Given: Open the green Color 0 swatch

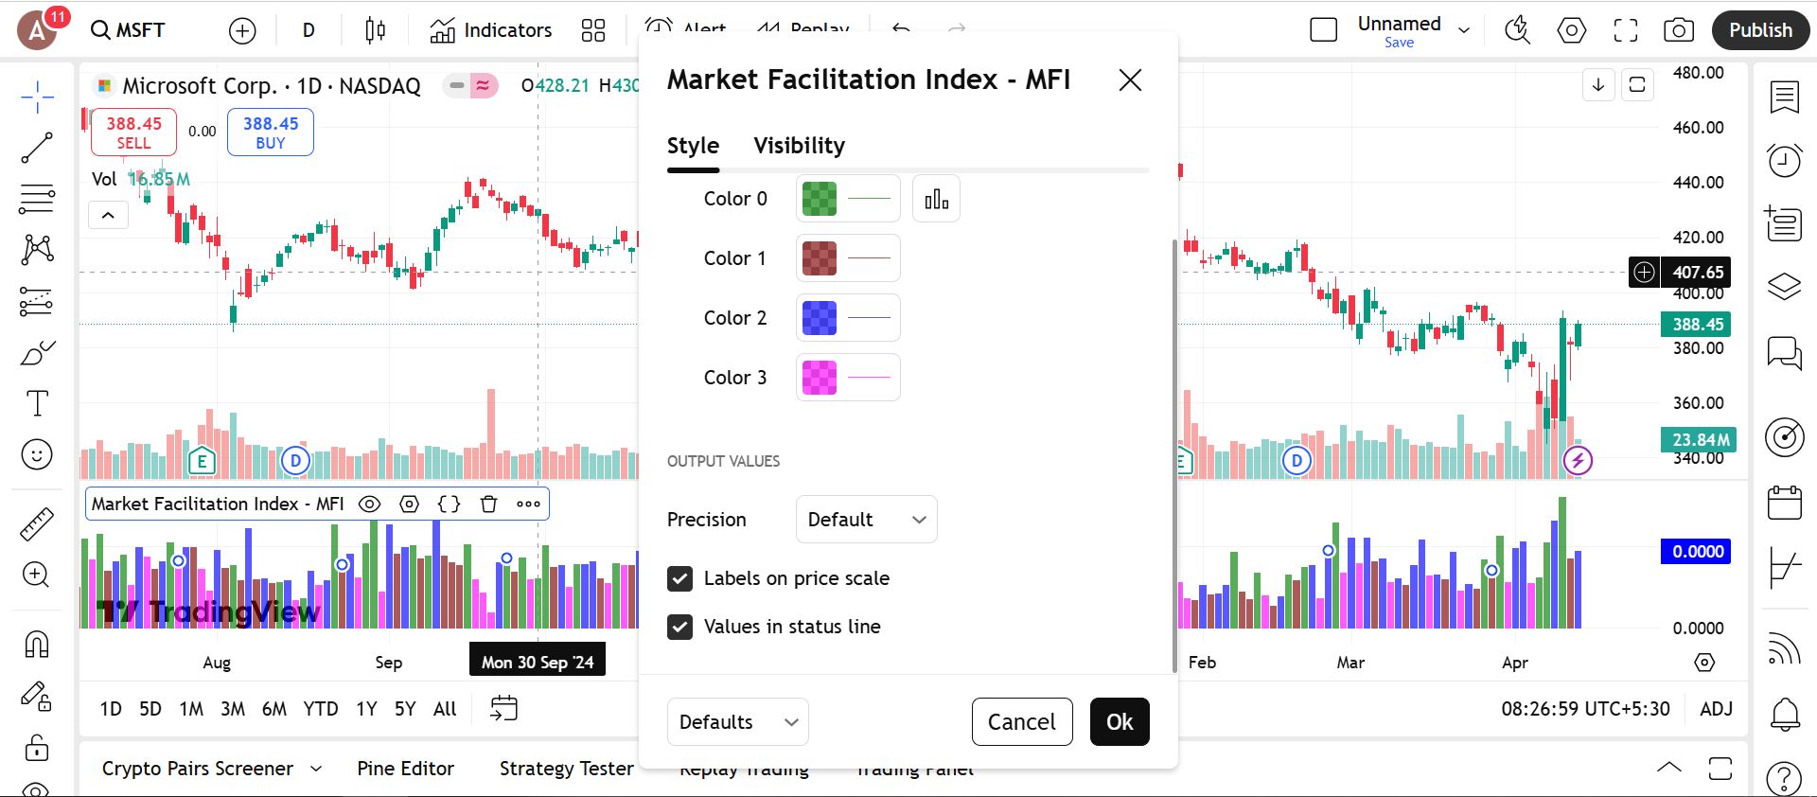Looking at the screenshot, I should (820, 199).
